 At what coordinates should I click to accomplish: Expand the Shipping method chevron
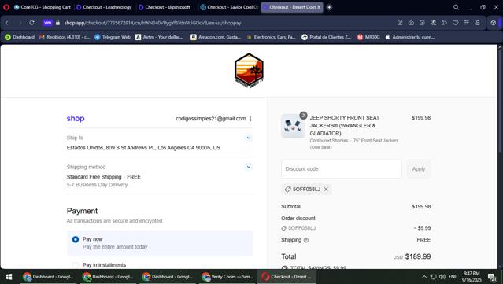pyautogui.click(x=249, y=167)
